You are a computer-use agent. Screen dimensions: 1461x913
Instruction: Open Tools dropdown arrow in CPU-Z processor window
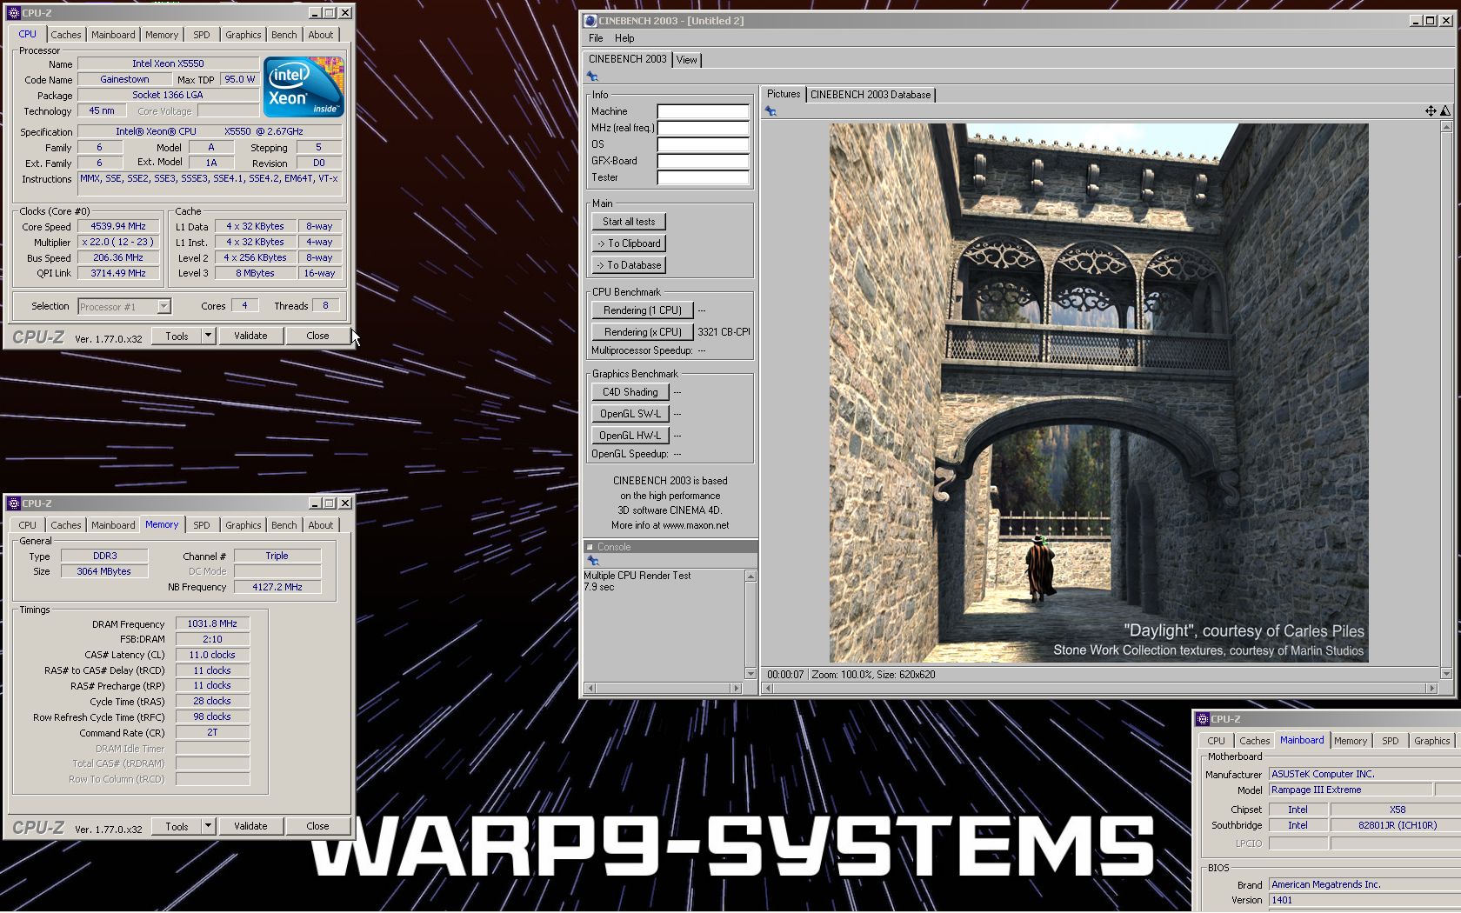click(x=208, y=336)
